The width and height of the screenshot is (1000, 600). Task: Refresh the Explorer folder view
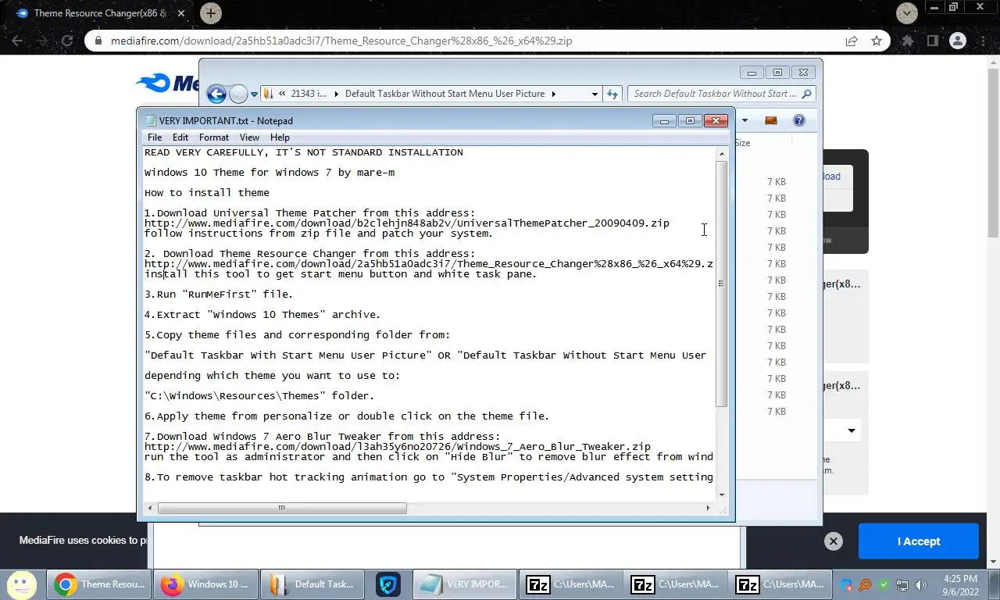[612, 94]
